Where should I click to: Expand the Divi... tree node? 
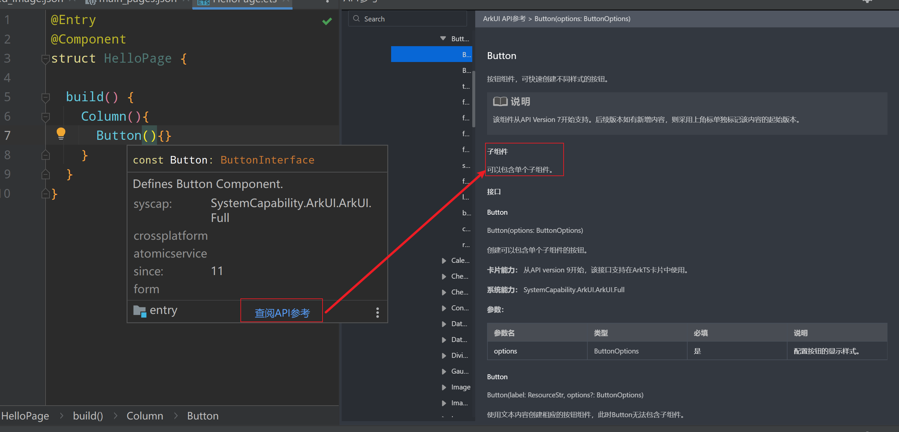click(x=444, y=355)
